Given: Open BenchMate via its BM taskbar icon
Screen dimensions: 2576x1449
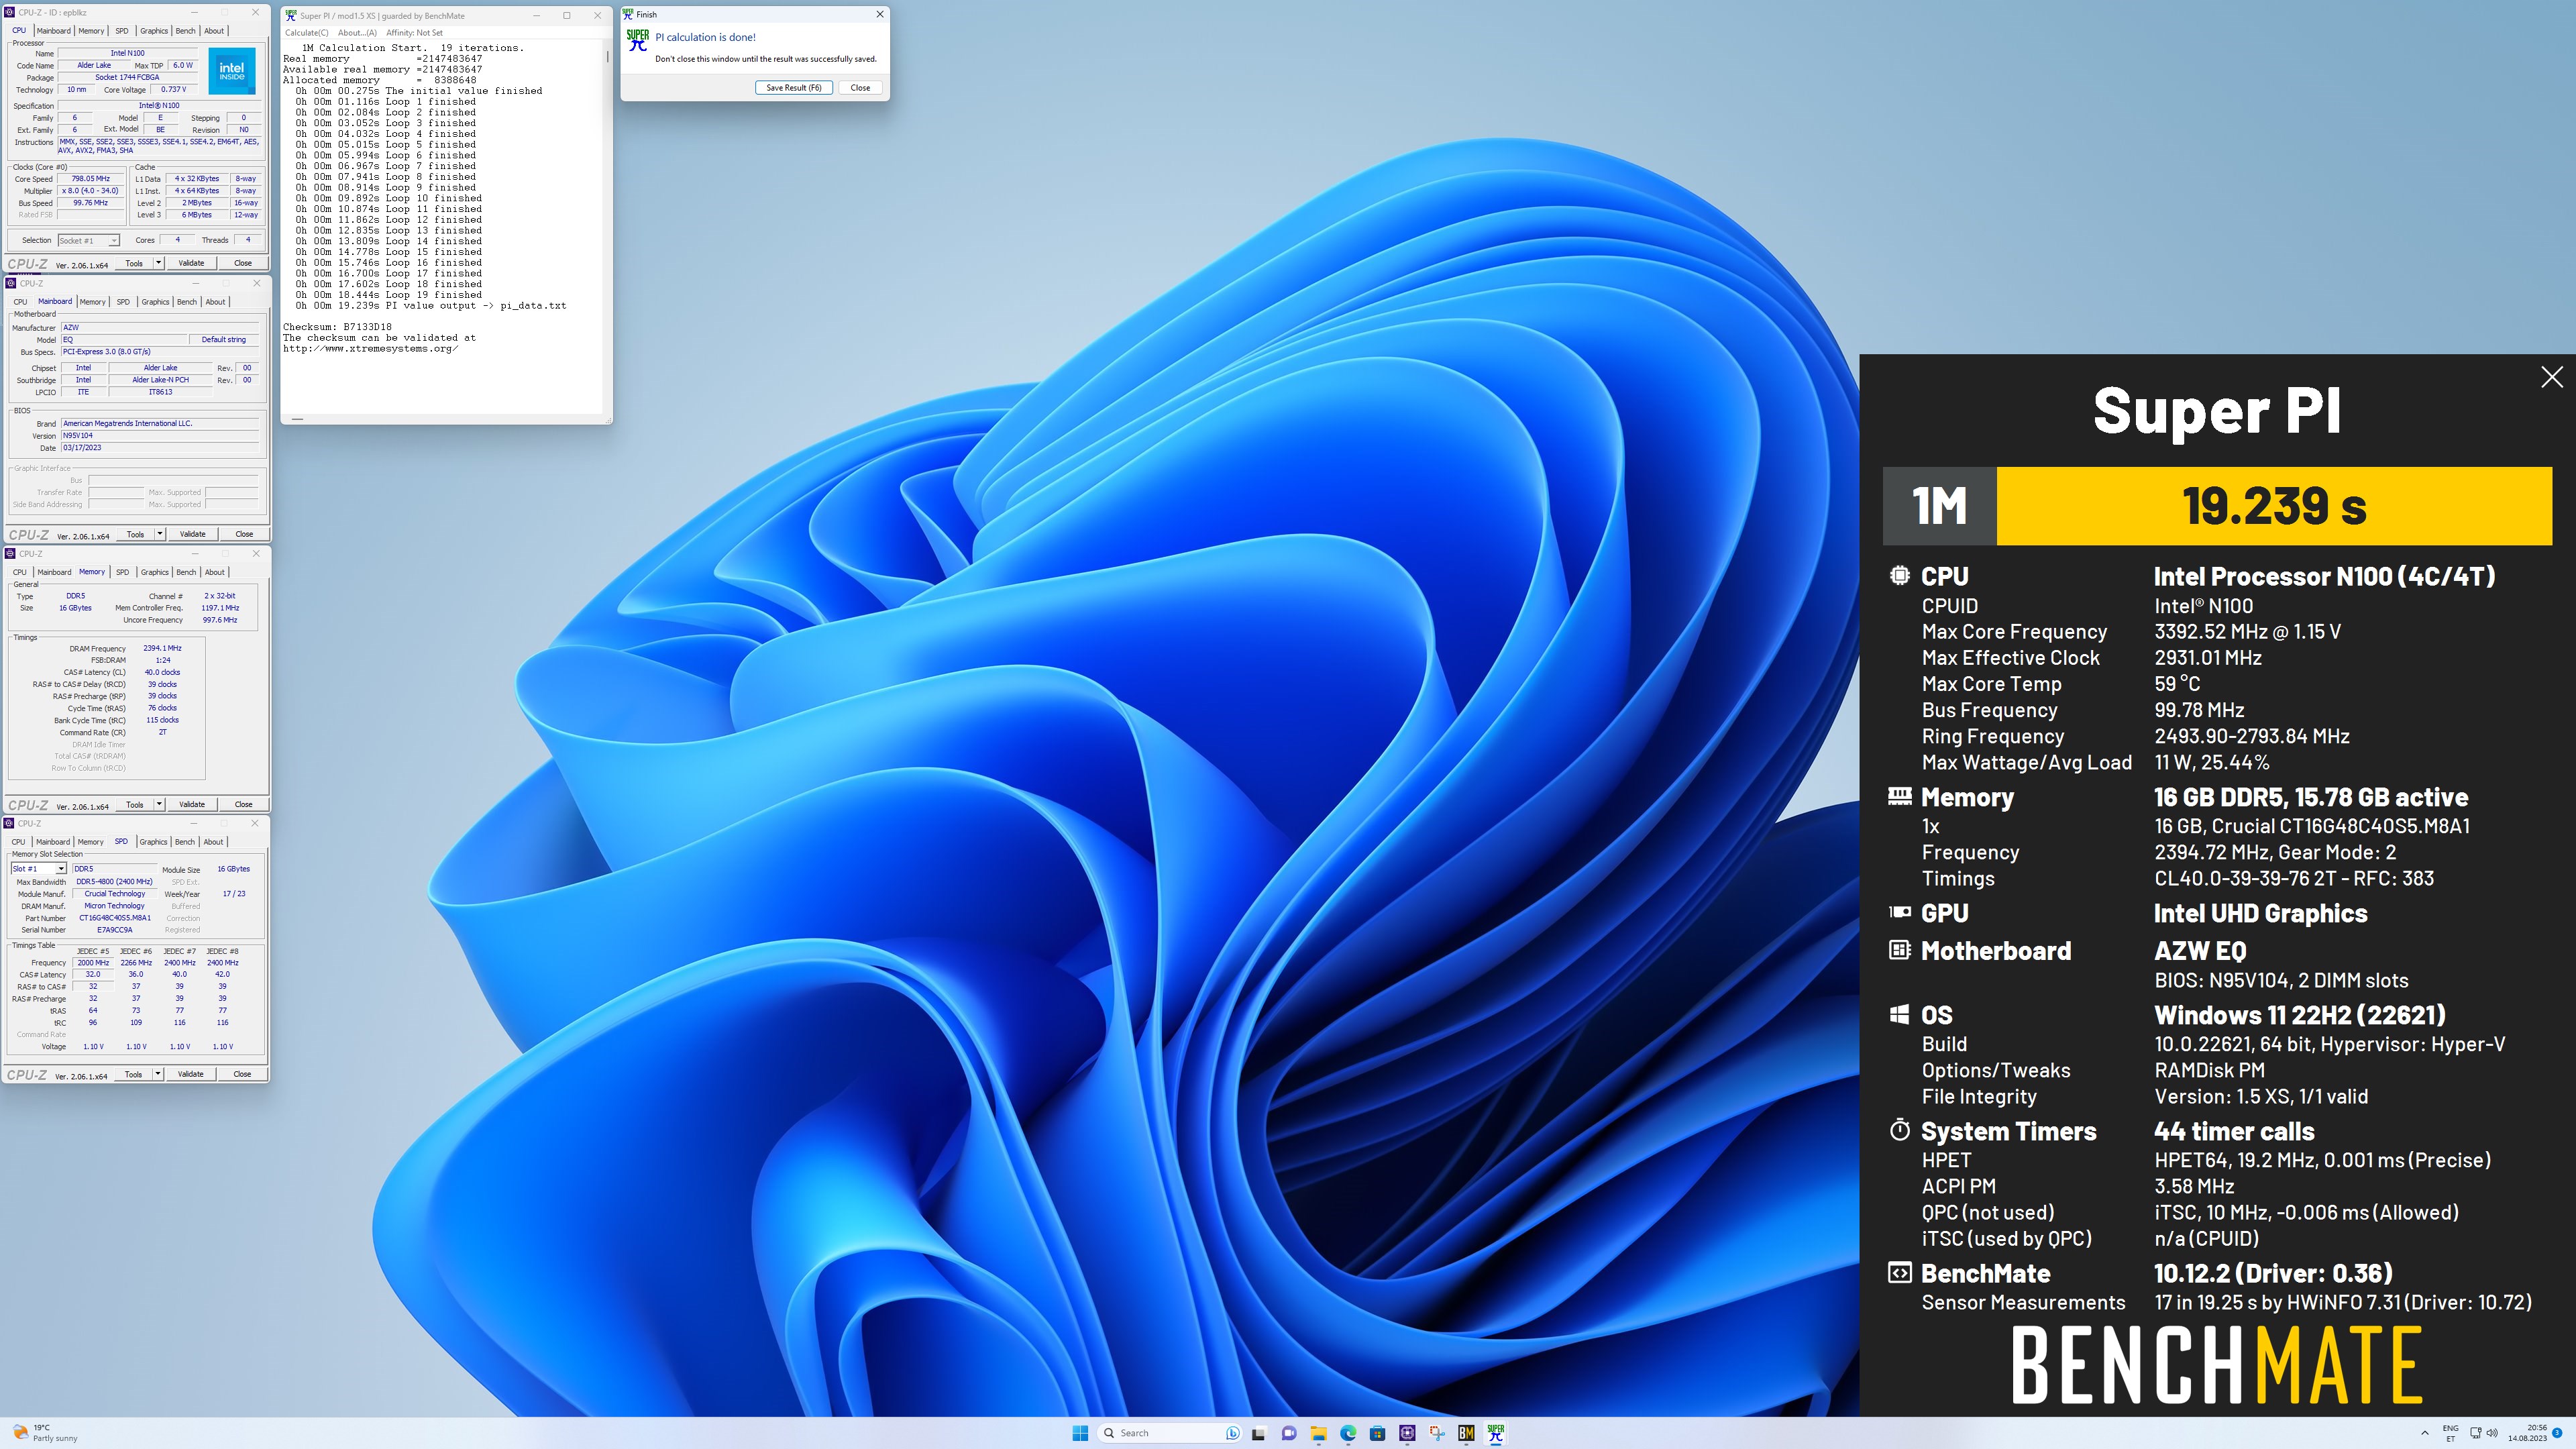Looking at the screenshot, I should click(1466, 1433).
